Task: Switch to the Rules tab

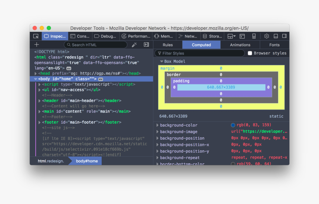Action: coord(168,45)
